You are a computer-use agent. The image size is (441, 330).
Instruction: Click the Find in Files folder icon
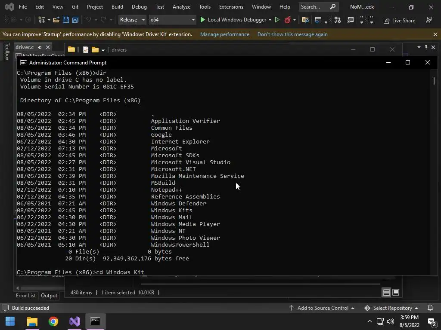pyautogui.click(x=305, y=20)
